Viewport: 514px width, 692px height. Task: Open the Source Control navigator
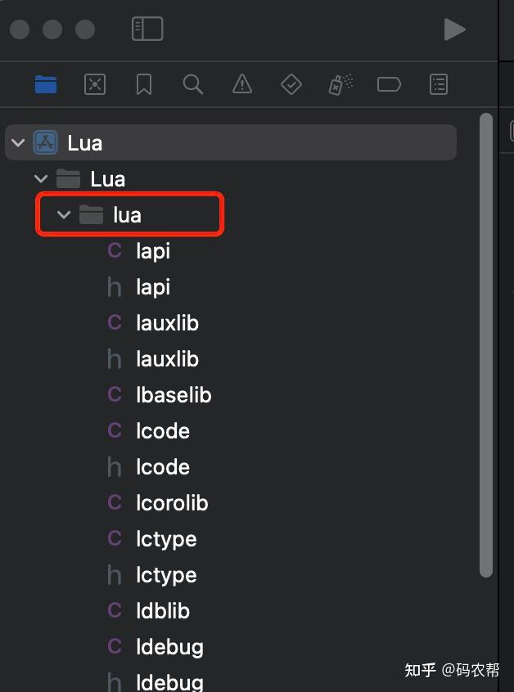click(x=95, y=84)
